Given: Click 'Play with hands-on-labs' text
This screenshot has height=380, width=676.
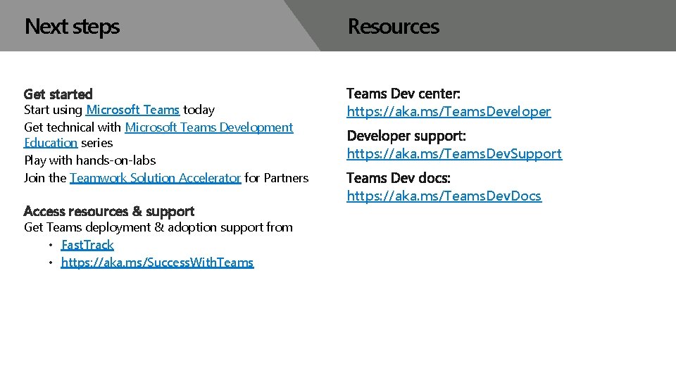Looking at the screenshot, I should point(90,160).
